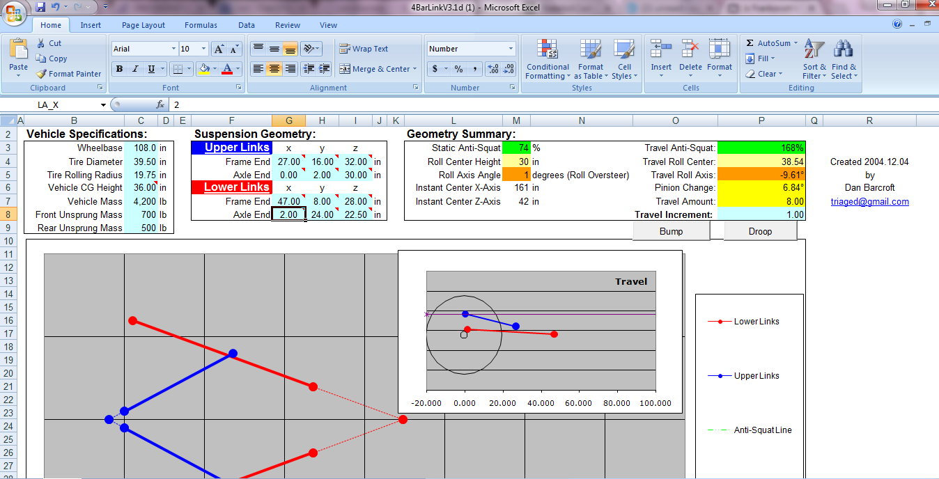Toggle Bold formatting

point(119,69)
